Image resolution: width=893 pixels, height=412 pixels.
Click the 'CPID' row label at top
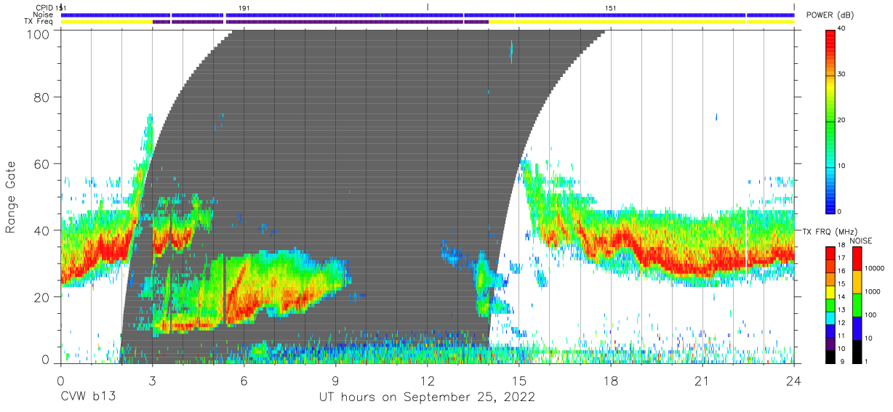[x=44, y=7]
